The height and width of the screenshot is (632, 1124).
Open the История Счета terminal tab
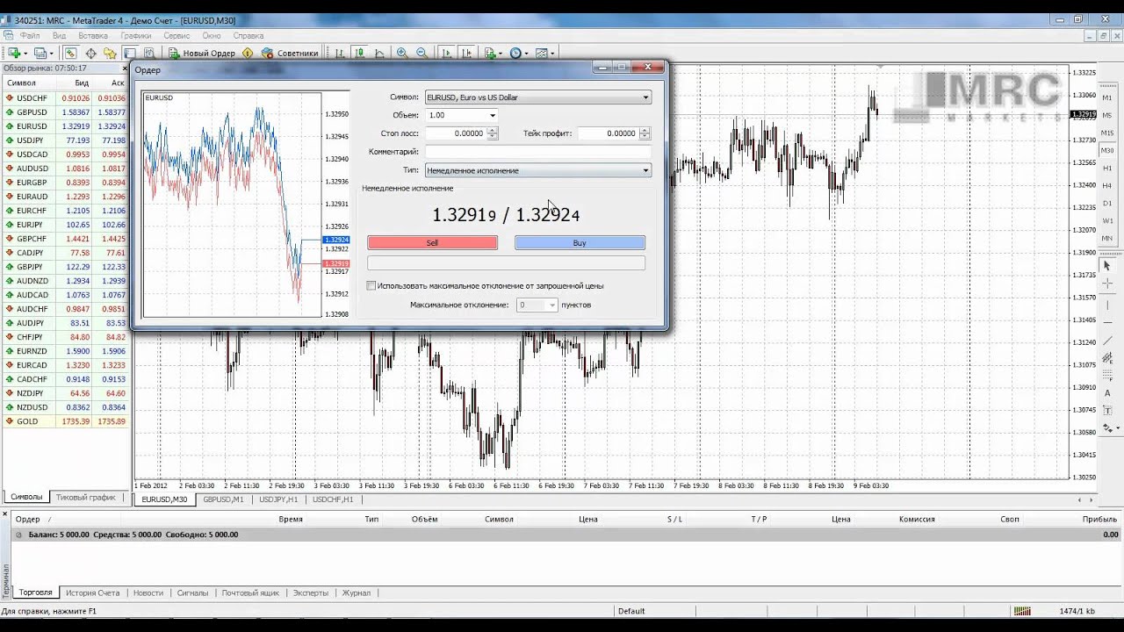[92, 593]
